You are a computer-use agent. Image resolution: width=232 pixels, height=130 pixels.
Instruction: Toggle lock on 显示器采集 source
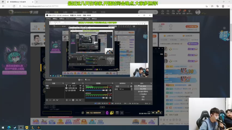pyautogui.click(x=83, y=90)
